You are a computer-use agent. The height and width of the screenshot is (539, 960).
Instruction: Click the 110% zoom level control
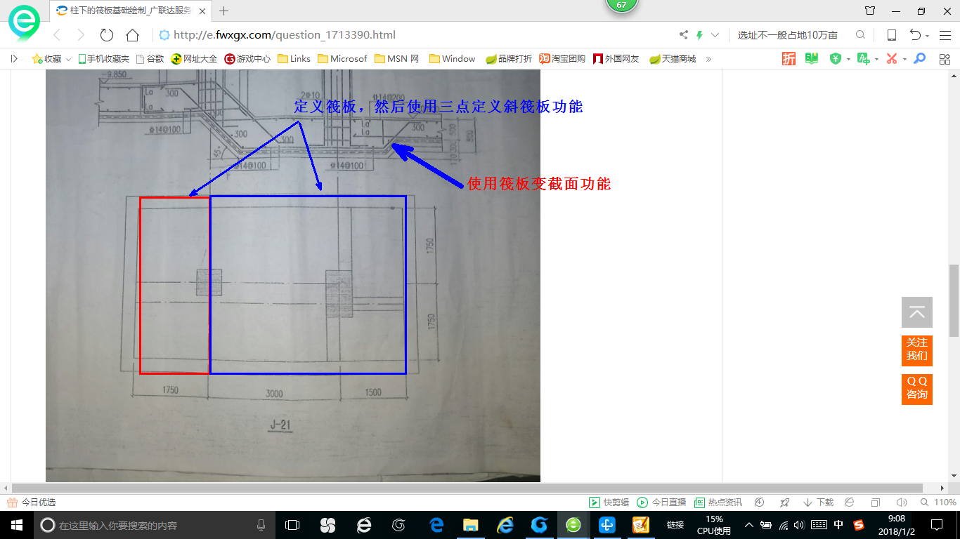click(x=939, y=503)
